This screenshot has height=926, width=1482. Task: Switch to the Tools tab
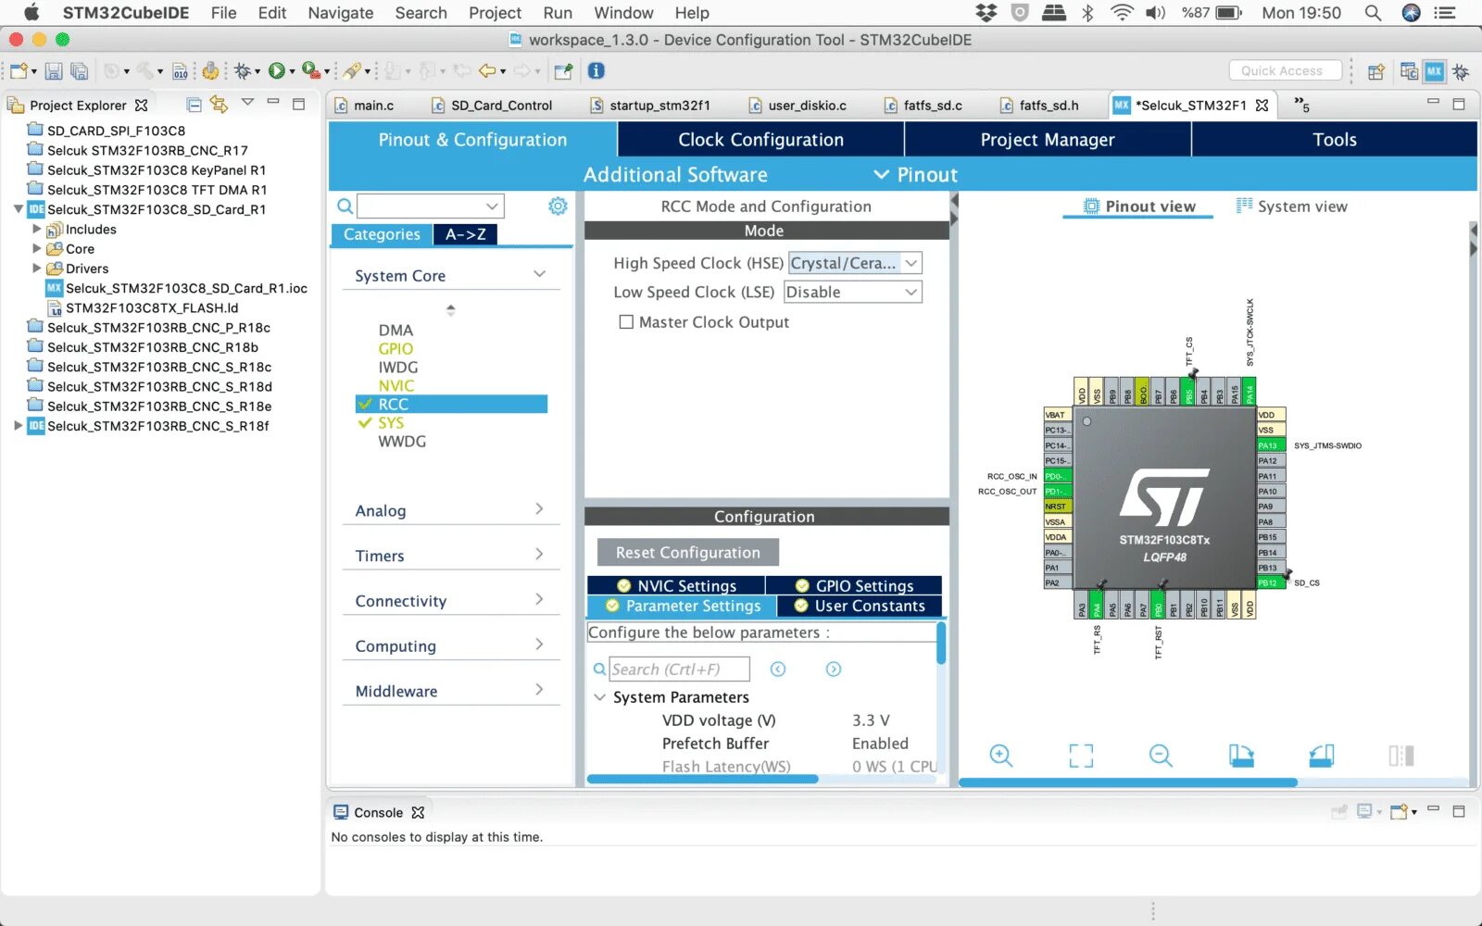pyautogui.click(x=1335, y=140)
